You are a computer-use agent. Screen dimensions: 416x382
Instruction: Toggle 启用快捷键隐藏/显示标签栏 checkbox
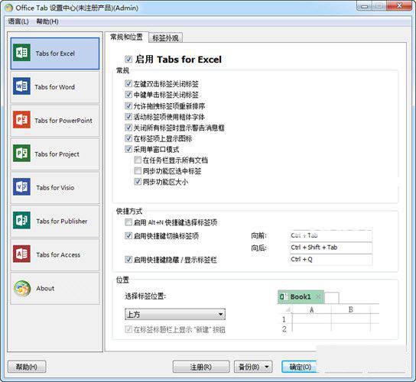coord(128,260)
